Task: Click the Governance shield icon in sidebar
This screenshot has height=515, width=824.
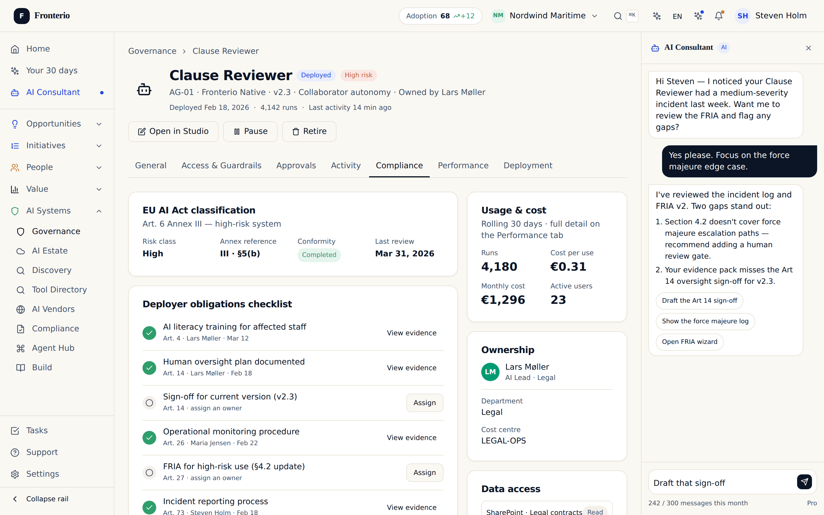Action: 20,232
